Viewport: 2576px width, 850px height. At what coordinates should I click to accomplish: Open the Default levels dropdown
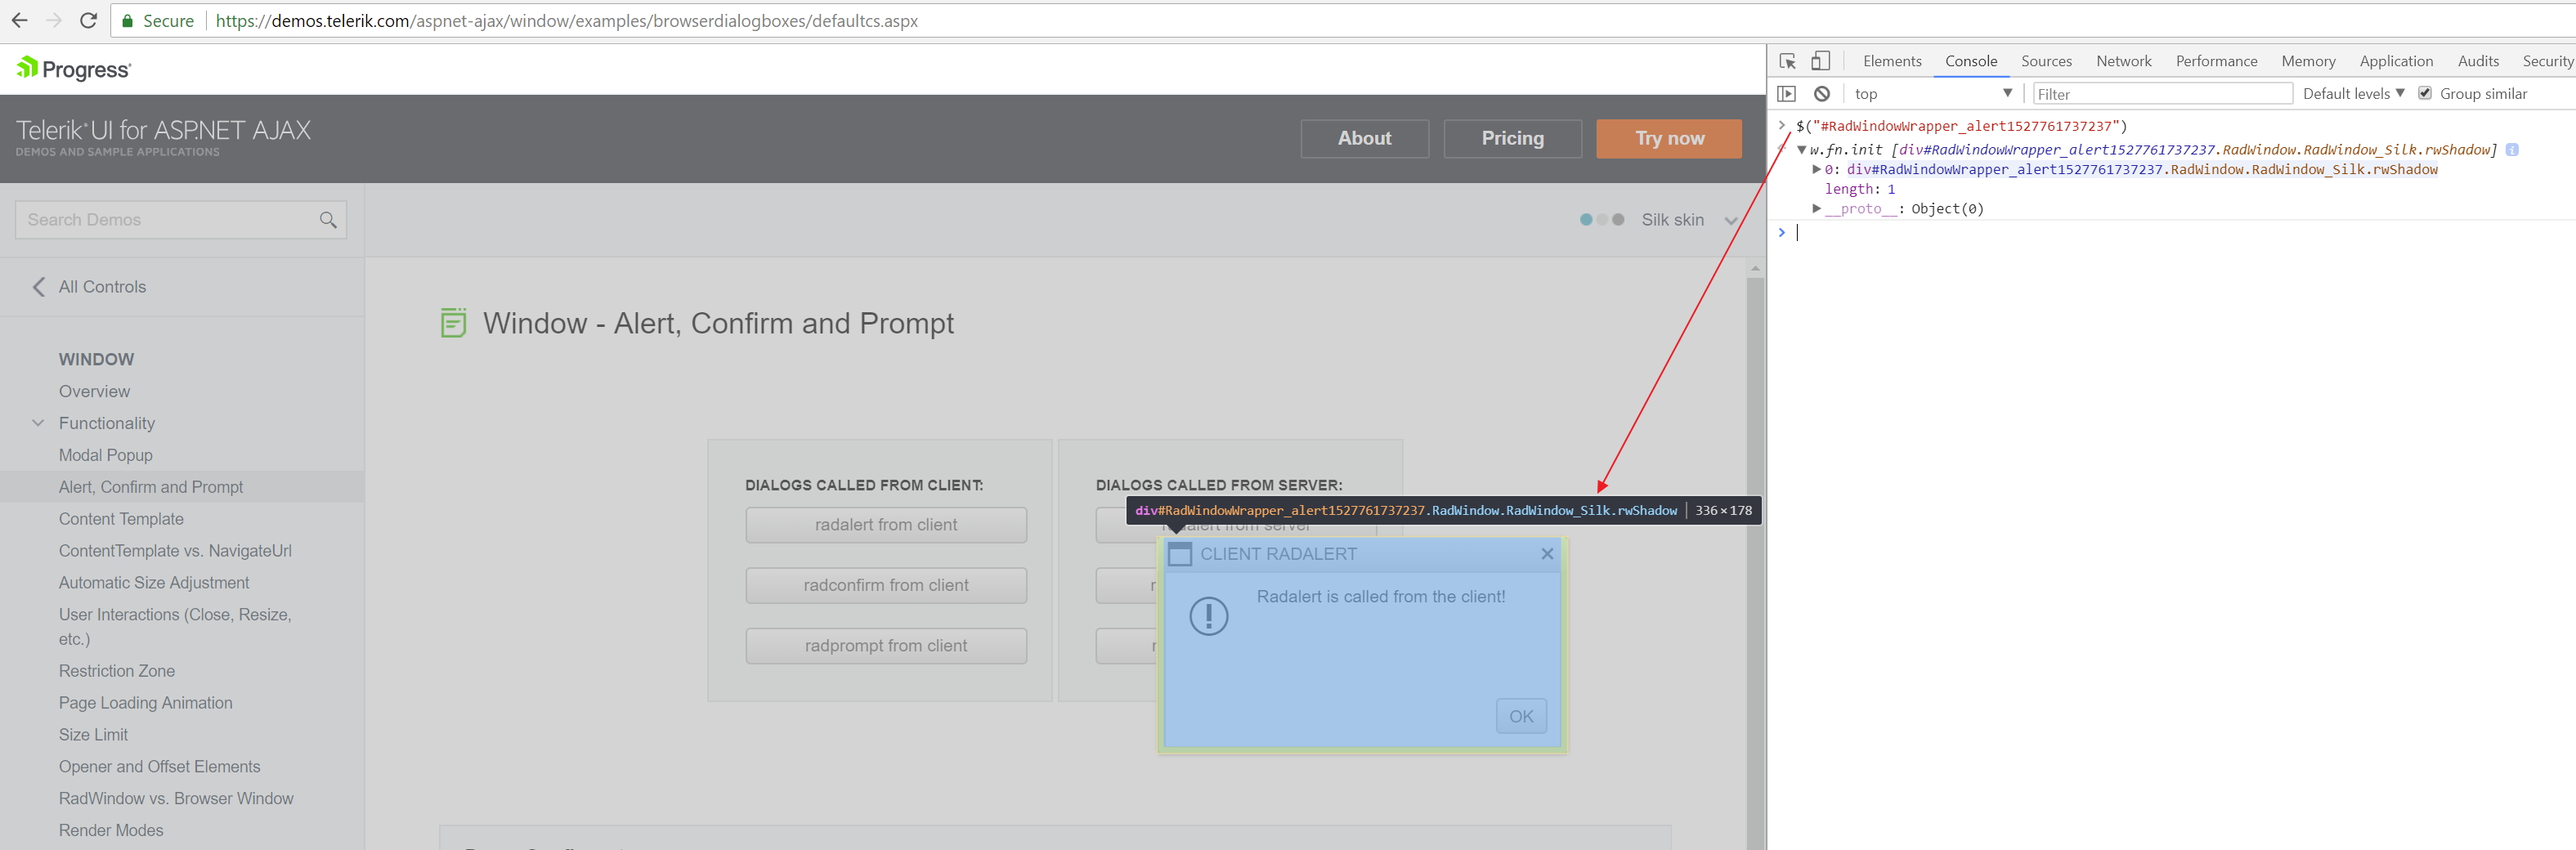2353,94
